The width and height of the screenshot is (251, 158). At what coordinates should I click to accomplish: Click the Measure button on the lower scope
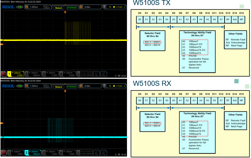(59, 87)
